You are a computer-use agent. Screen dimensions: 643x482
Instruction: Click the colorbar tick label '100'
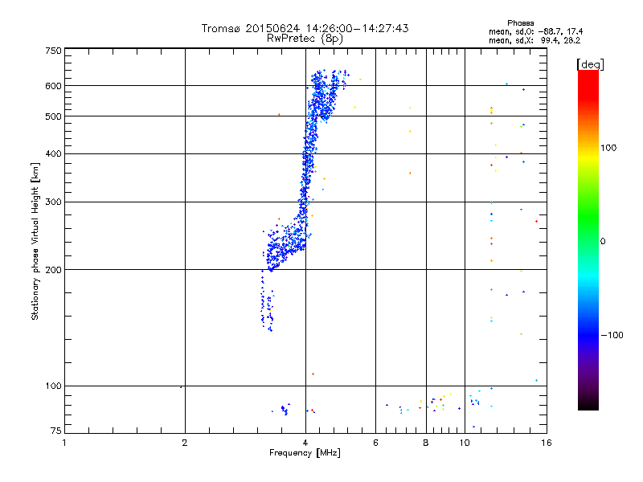click(608, 148)
